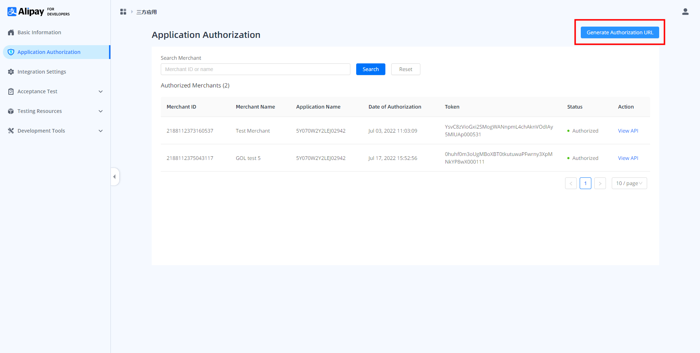The width and height of the screenshot is (700, 353).
Task: Open the user profile icon
Action: coord(685,12)
